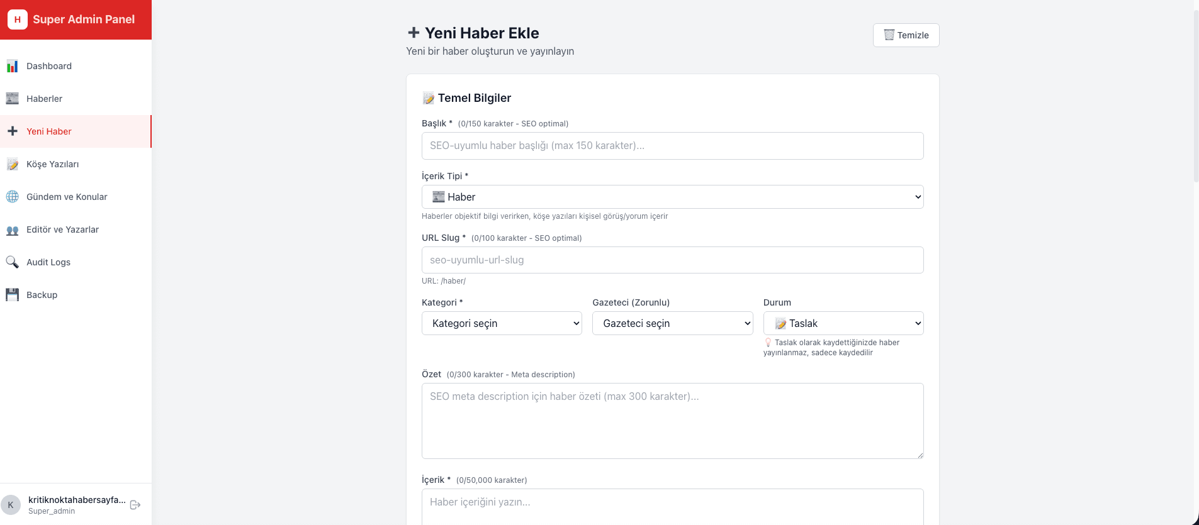Click the Editör ve Yazarlar people icon

tap(12, 229)
